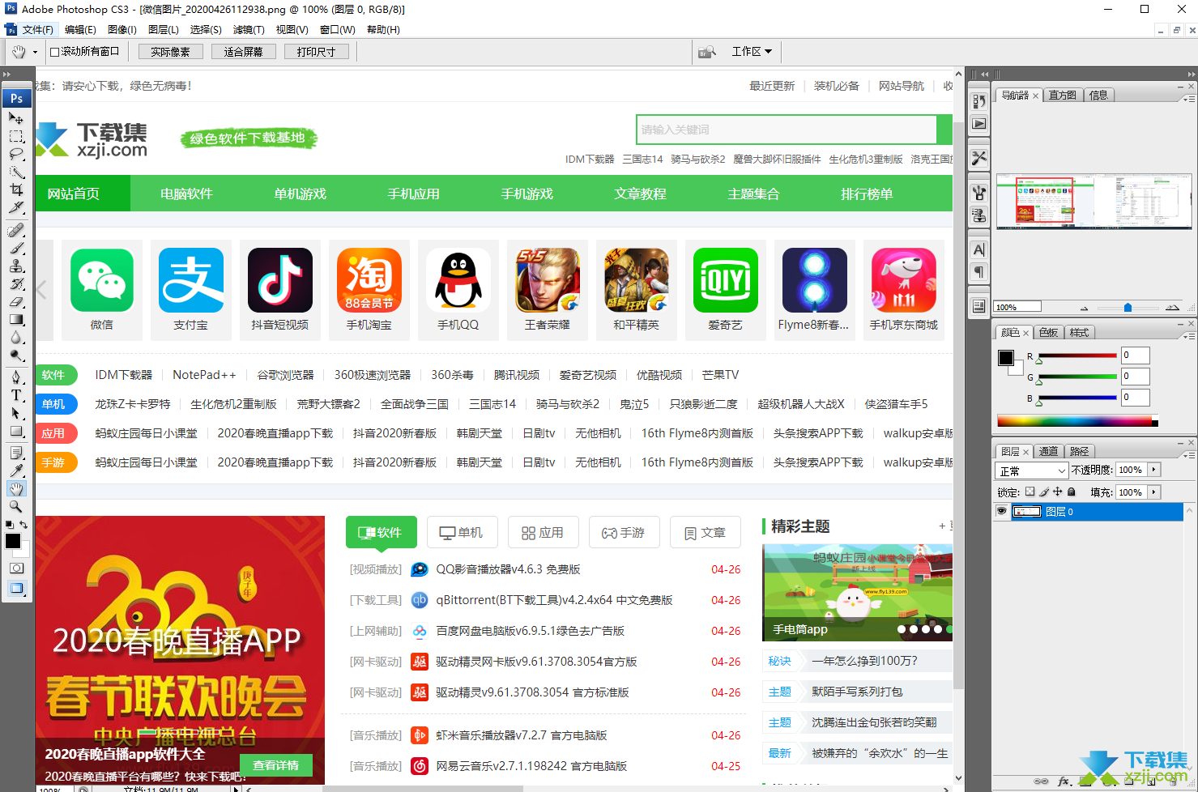1198x792 pixels.
Task: Select the Zoom tool in toolbox
Action: click(x=16, y=506)
